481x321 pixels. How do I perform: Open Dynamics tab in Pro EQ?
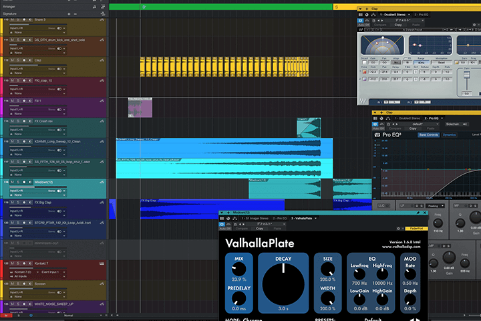tap(449, 135)
